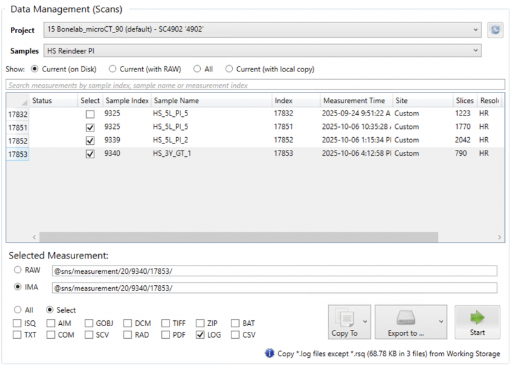Screen dimensions: 510x365
Task: Click the left scroll arrow of the table
Action: (x=34, y=237)
